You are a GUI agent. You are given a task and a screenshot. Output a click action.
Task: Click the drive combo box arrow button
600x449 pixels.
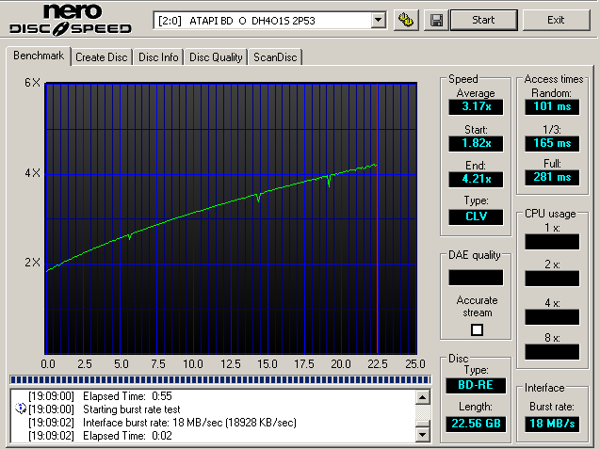(379, 20)
